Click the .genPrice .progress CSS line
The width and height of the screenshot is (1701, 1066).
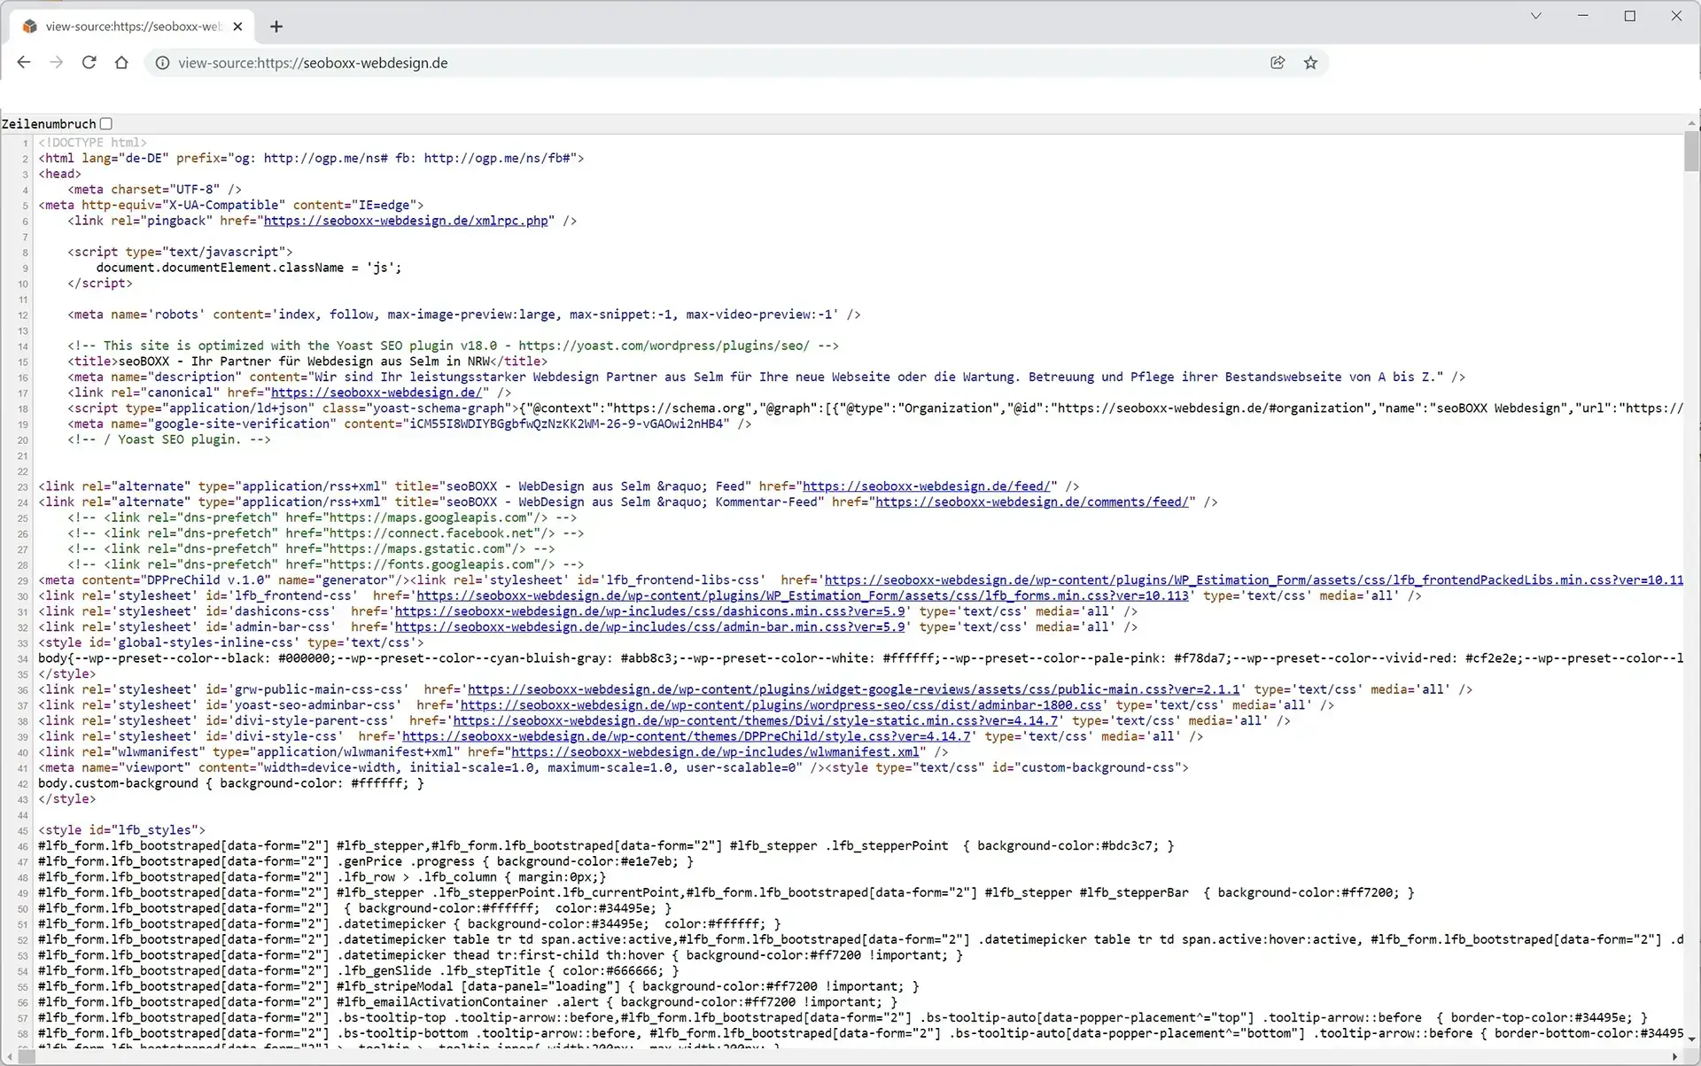366,861
